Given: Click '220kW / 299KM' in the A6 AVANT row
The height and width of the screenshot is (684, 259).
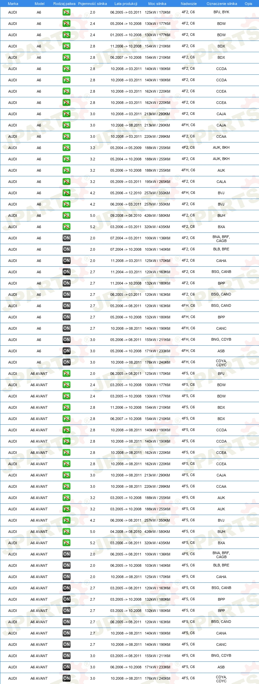Looking at the screenshot, I should pyautogui.click(x=157, y=486).
